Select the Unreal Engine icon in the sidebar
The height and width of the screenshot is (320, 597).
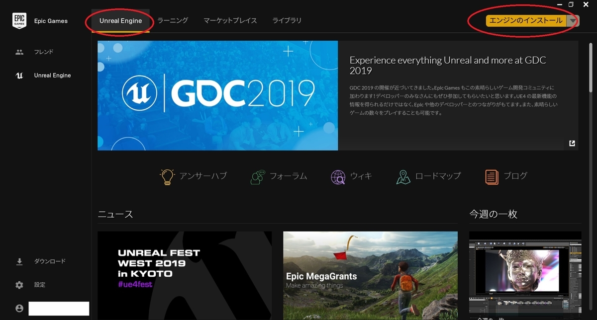point(19,75)
